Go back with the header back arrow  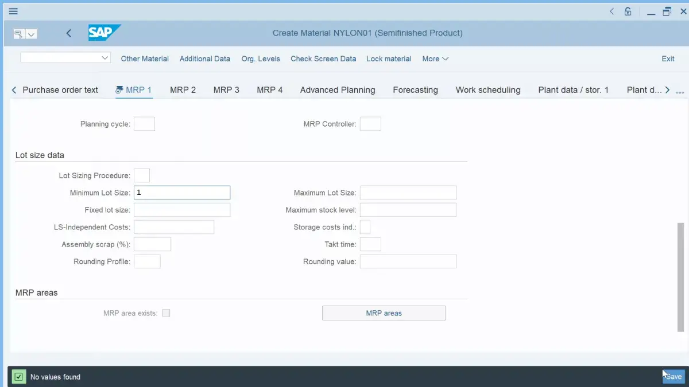tap(69, 33)
